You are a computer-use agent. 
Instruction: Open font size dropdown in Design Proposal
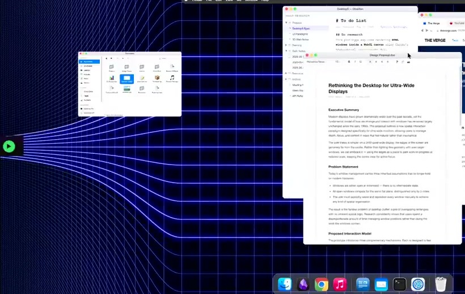(337, 62)
